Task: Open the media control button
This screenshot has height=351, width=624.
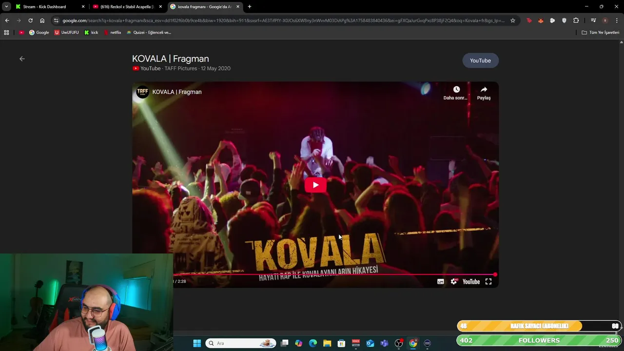Action: tap(593, 20)
